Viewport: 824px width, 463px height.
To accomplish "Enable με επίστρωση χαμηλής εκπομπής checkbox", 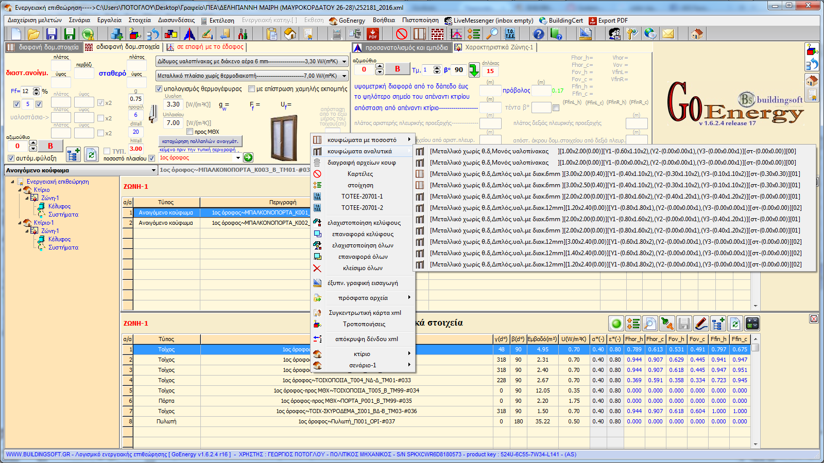I will (252, 89).
